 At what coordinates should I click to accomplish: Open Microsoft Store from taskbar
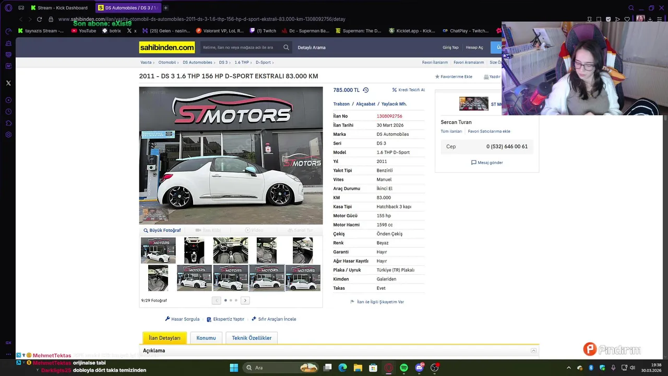point(373,368)
